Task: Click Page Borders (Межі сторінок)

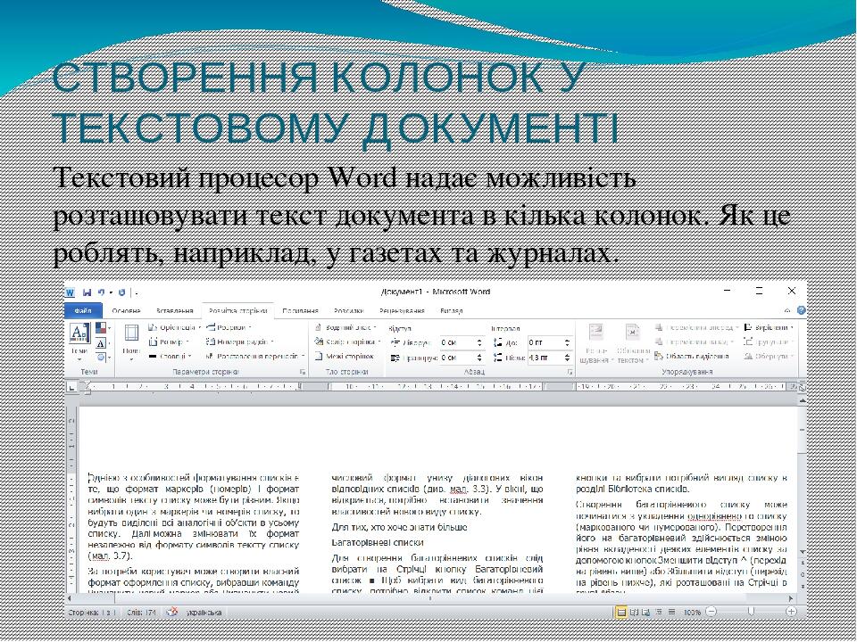Action: pyautogui.click(x=345, y=356)
